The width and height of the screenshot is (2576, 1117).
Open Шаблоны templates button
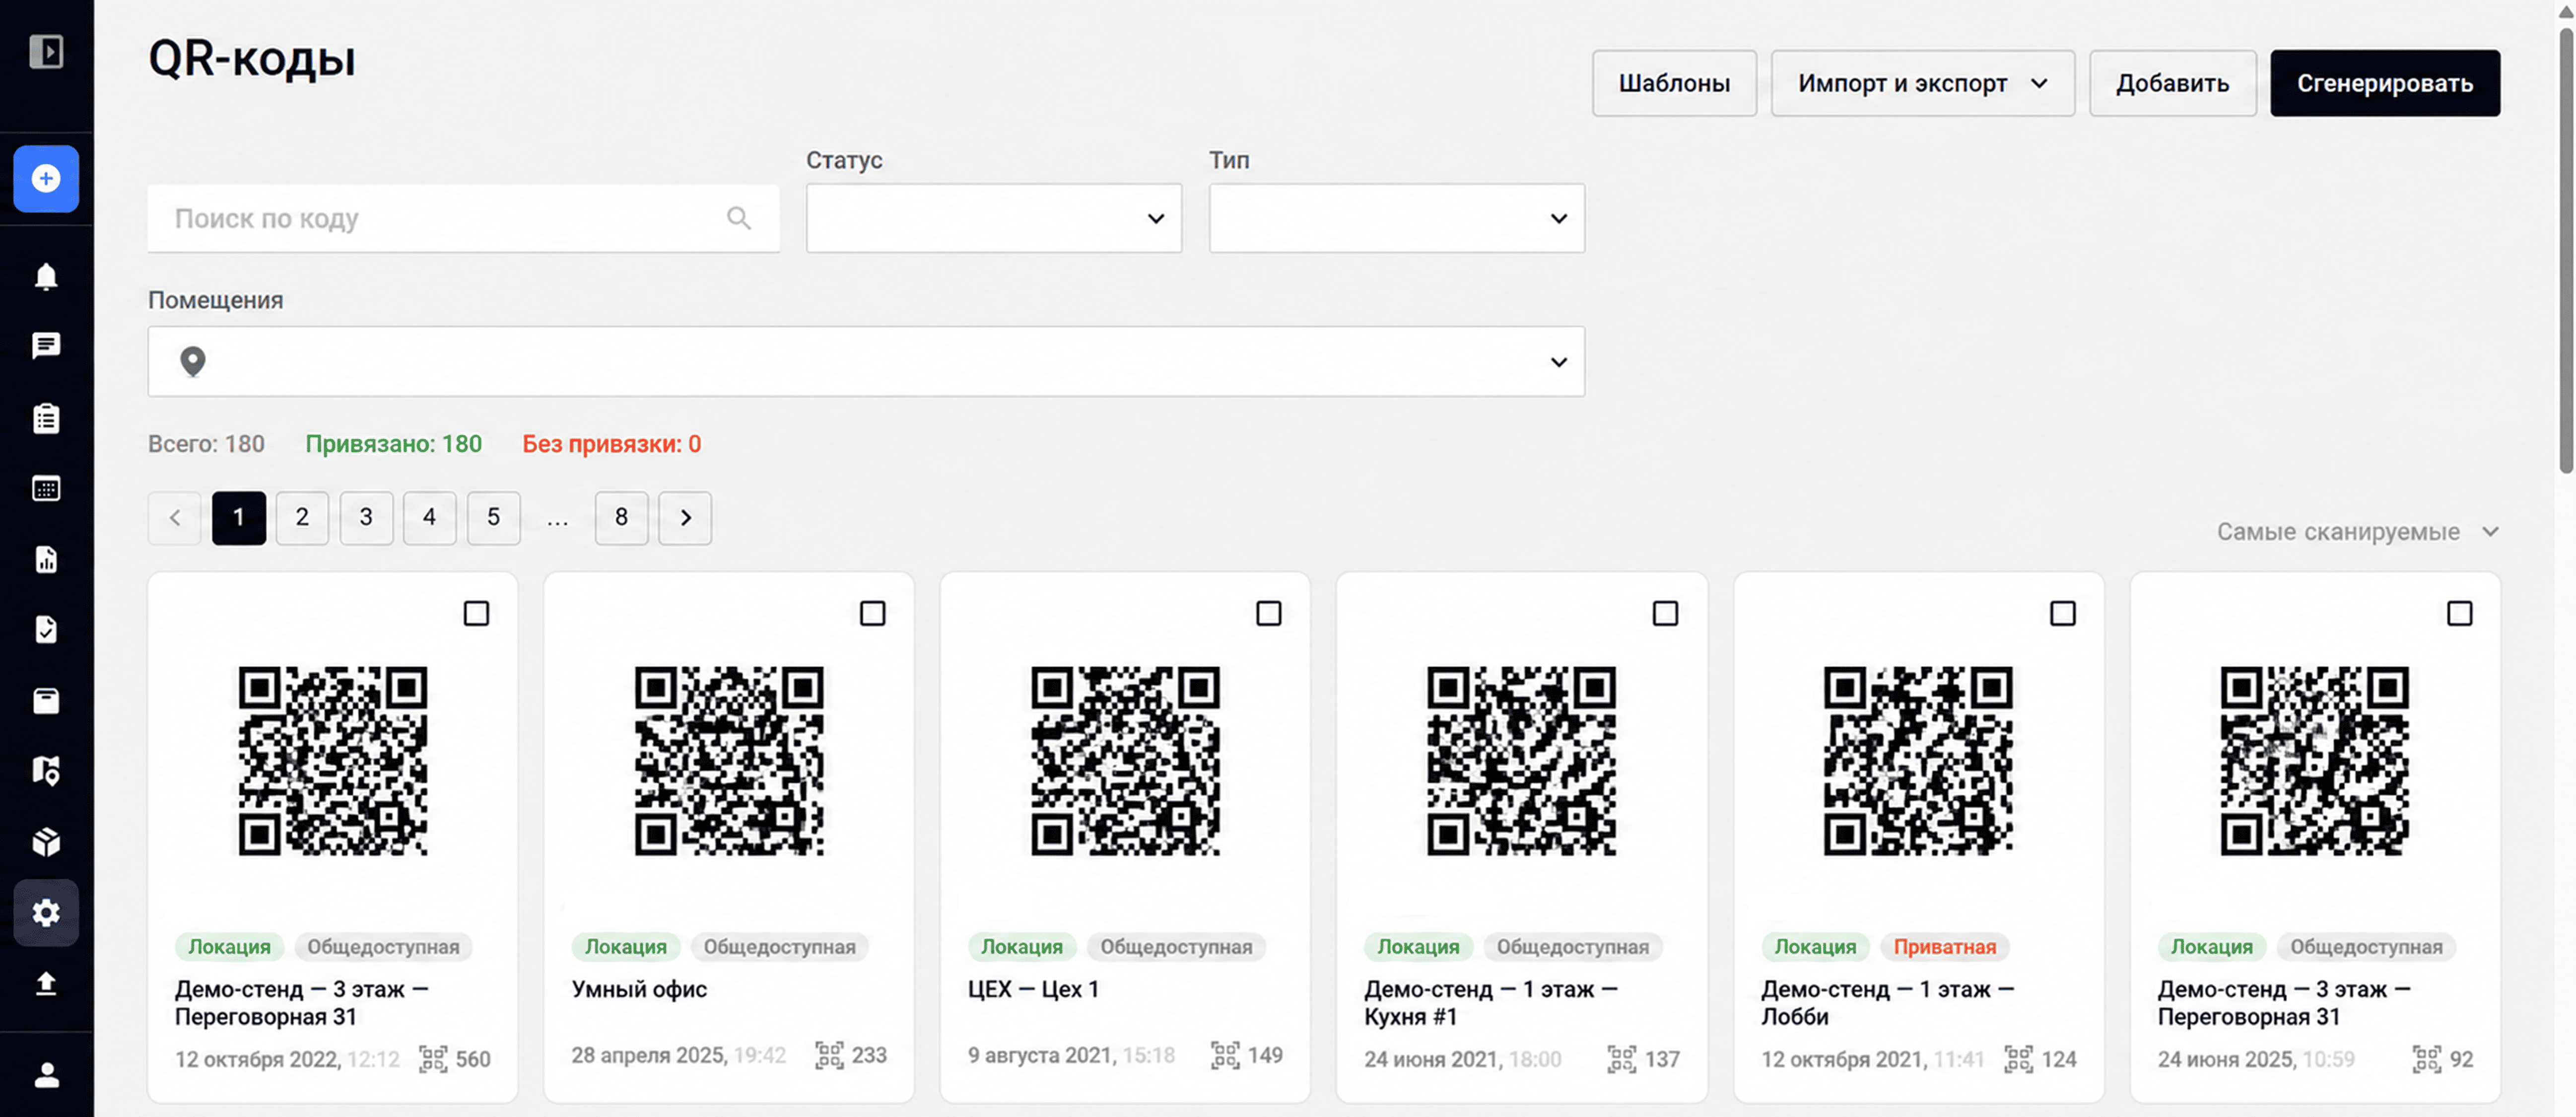click(x=1674, y=83)
